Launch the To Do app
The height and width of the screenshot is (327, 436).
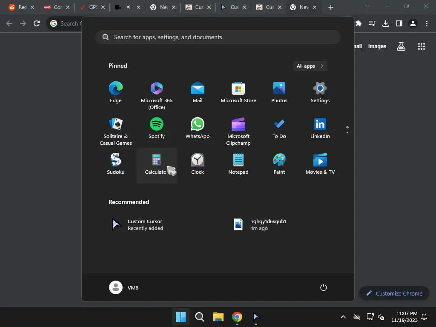(x=279, y=129)
